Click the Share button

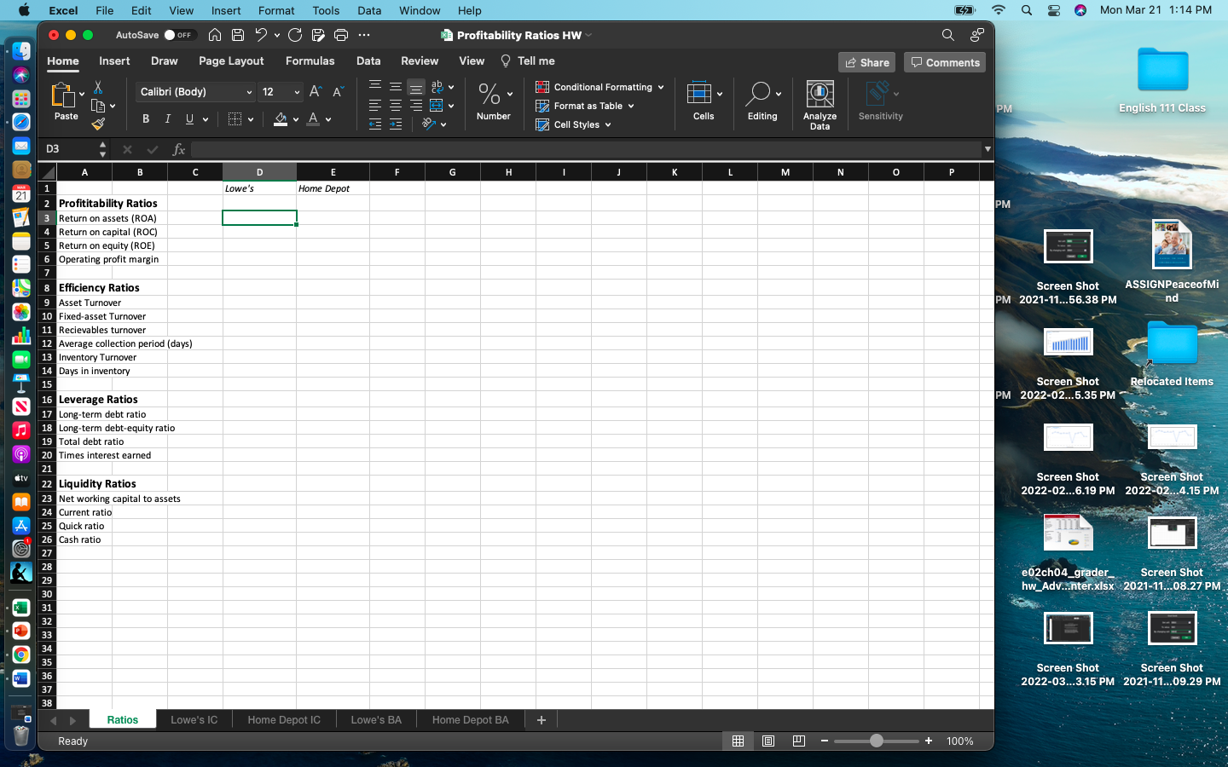click(866, 62)
